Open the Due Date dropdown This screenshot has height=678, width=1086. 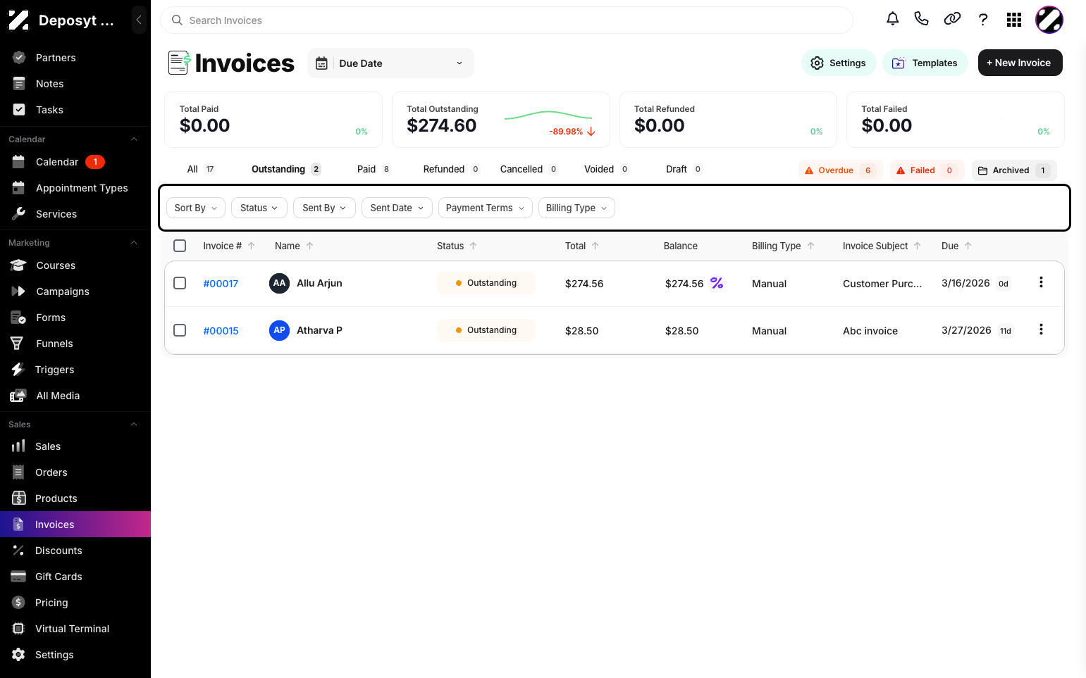pos(390,63)
